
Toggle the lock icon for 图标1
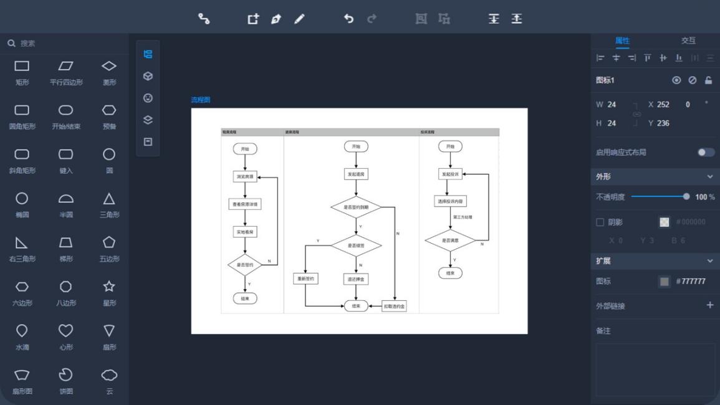[709, 80]
